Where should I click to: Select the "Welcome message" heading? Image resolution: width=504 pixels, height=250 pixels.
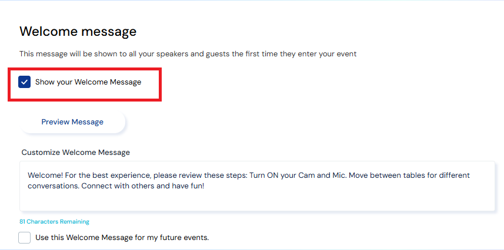(x=78, y=31)
